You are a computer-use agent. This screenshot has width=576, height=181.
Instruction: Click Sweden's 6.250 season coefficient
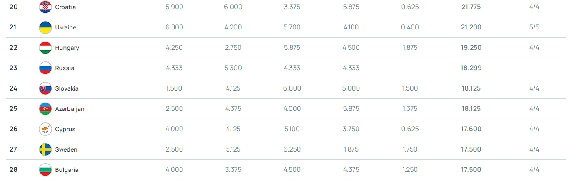(x=292, y=149)
